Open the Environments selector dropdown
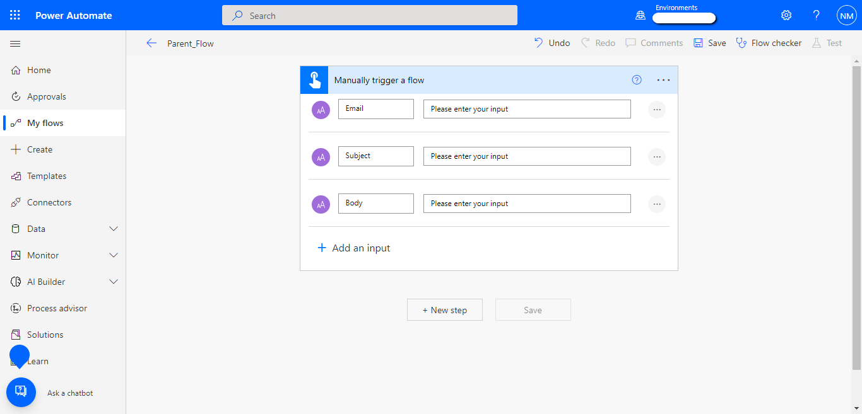 click(x=684, y=18)
